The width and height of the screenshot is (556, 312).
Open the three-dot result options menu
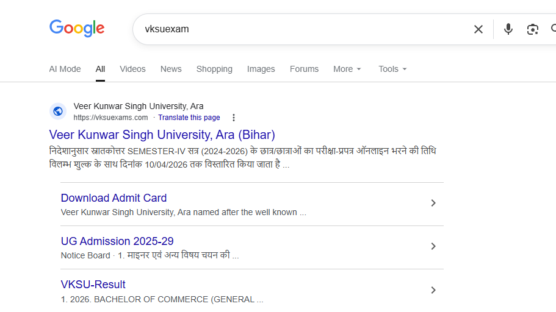pos(233,118)
